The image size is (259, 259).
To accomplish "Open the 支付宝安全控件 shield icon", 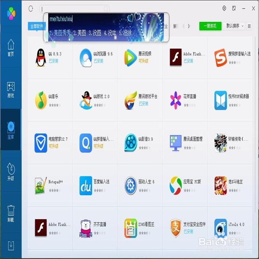I will click(176, 228).
